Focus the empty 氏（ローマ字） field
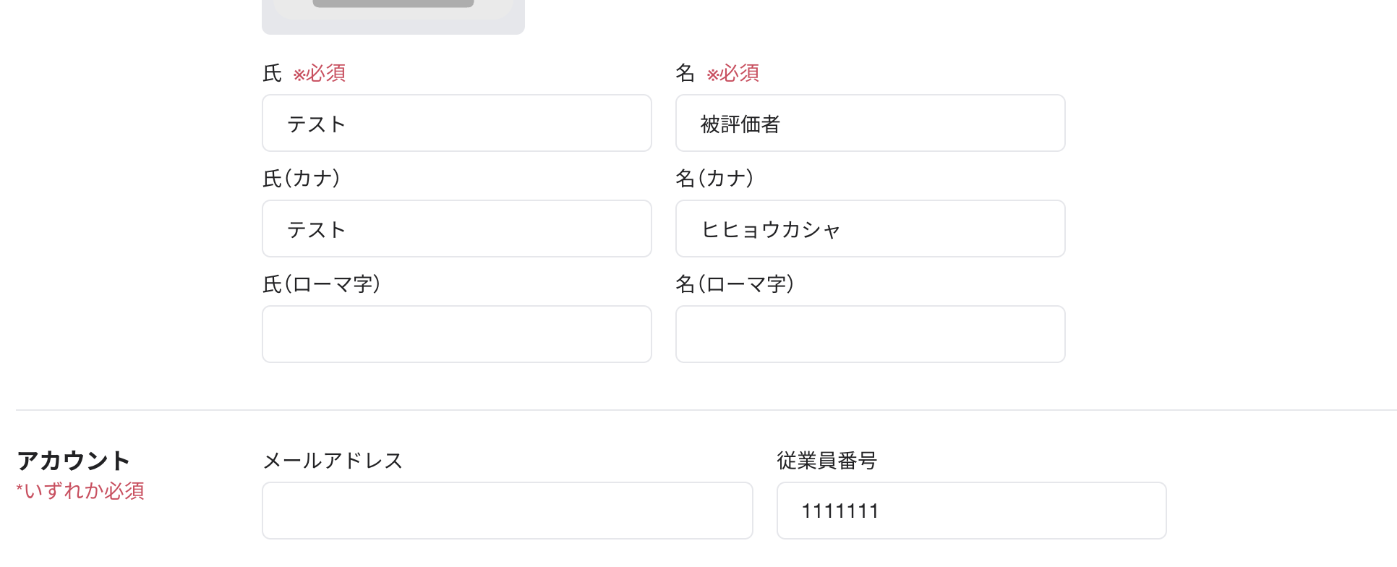The width and height of the screenshot is (1397, 567). pyautogui.click(x=456, y=334)
